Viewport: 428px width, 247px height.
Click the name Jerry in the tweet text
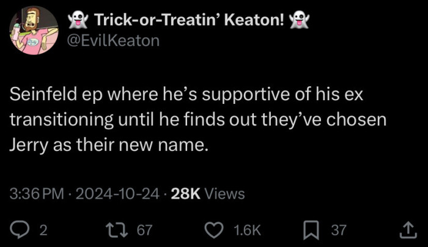(x=27, y=144)
